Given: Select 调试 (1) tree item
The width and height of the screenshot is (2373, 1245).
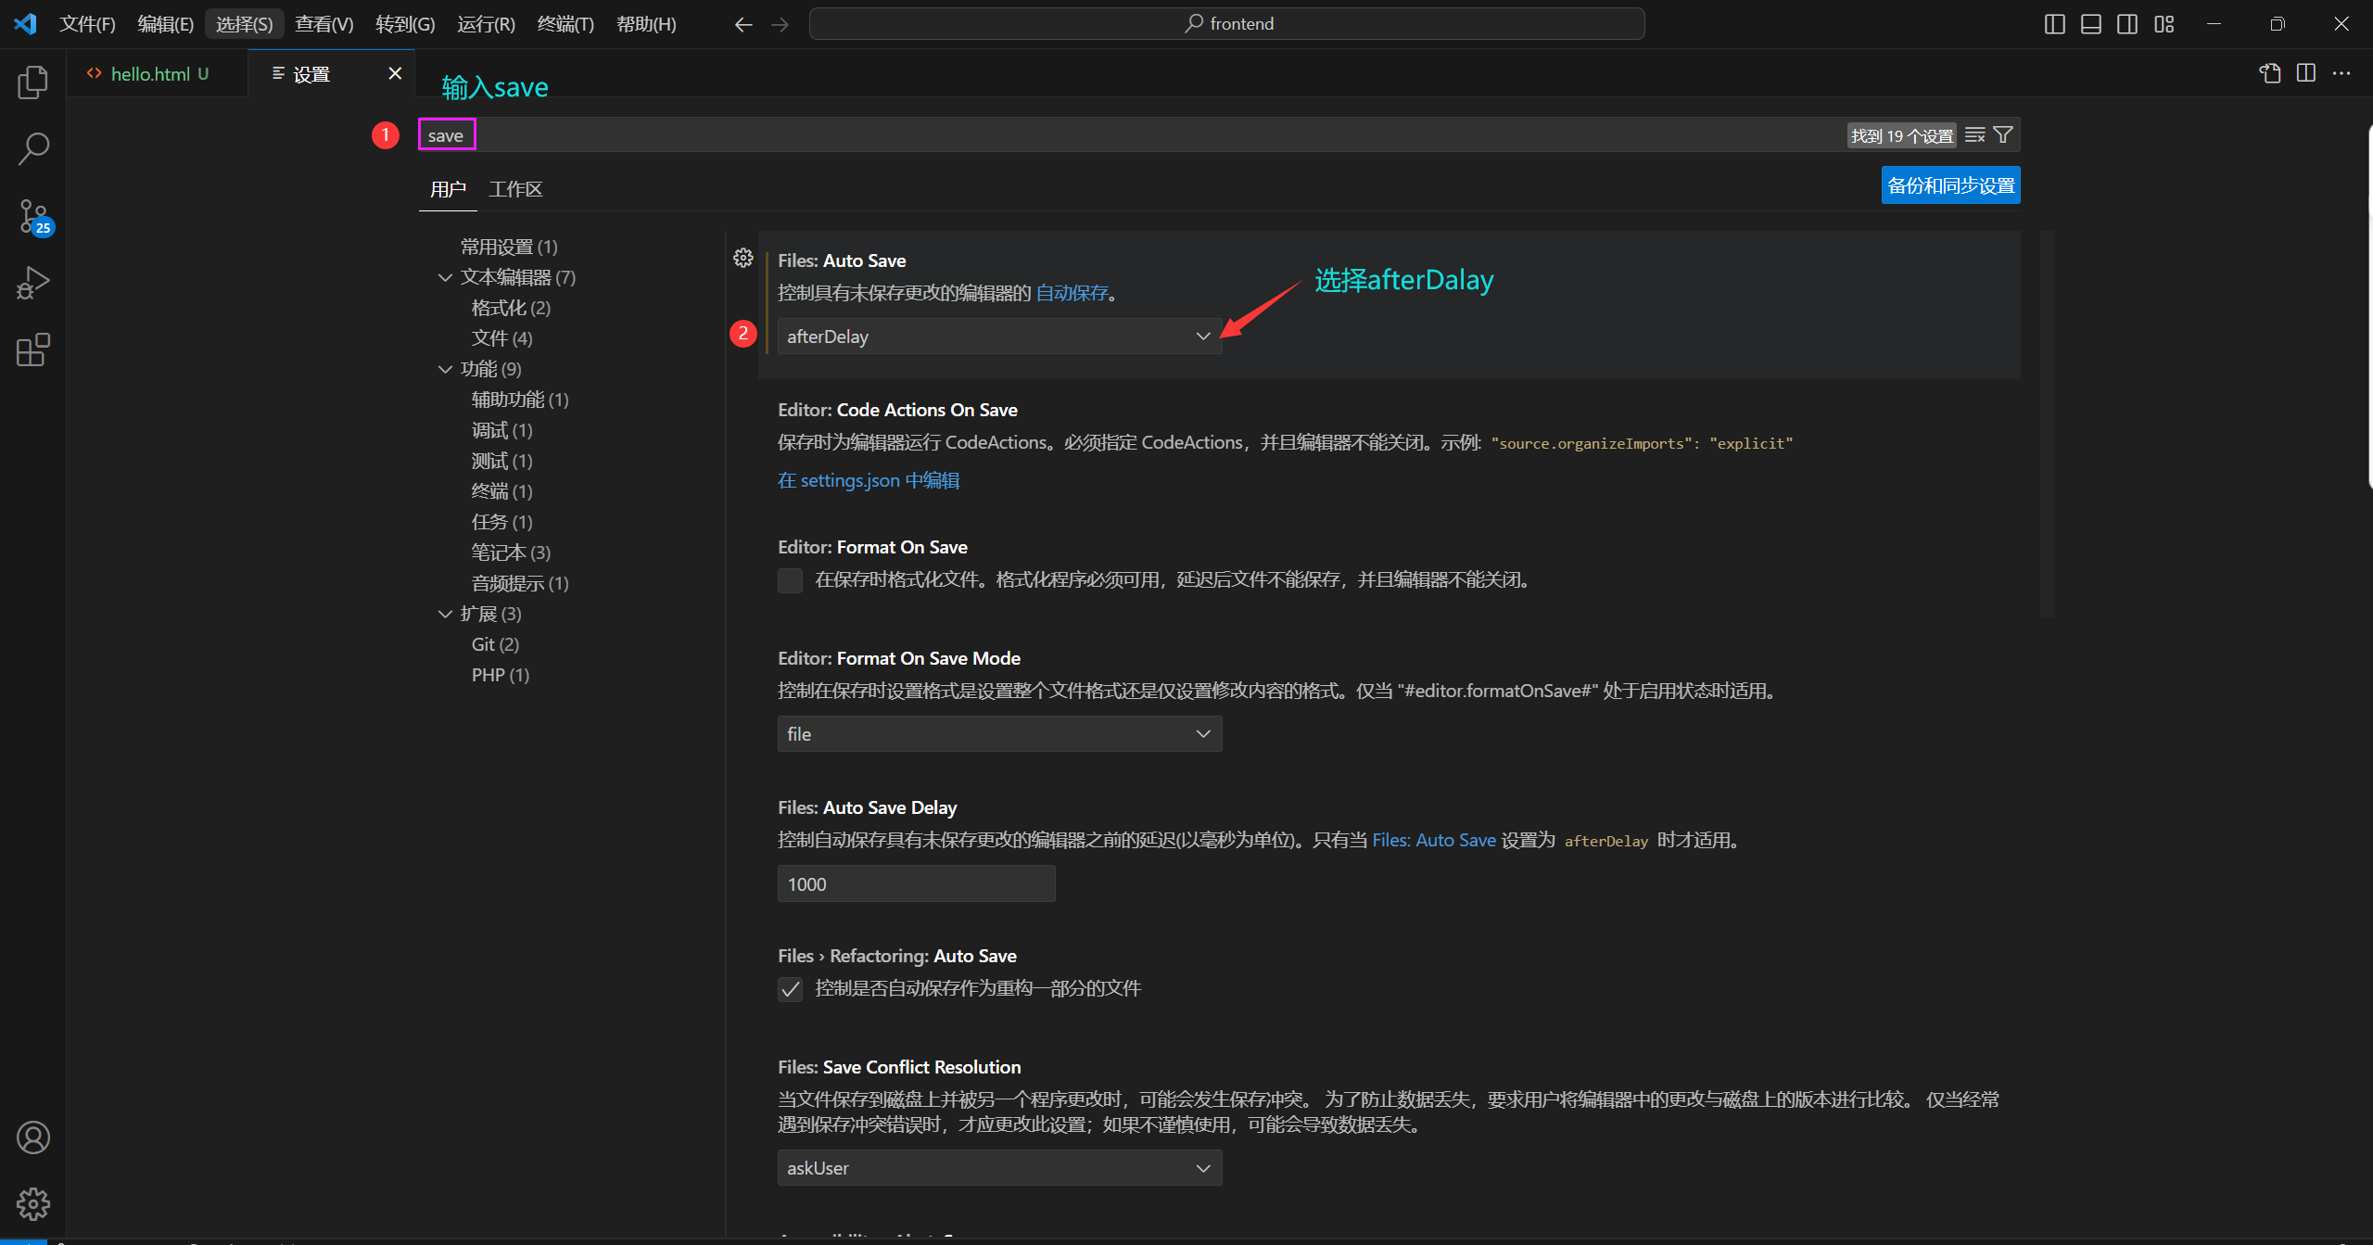Looking at the screenshot, I should (501, 430).
